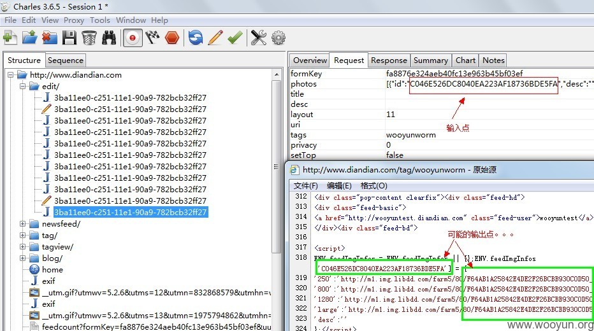
Task: Open Tools with the wrench icon
Action: click(x=259, y=38)
